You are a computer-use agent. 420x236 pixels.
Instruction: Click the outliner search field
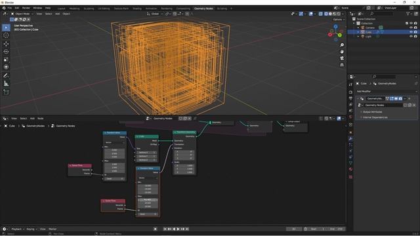click(x=382, y=14)
